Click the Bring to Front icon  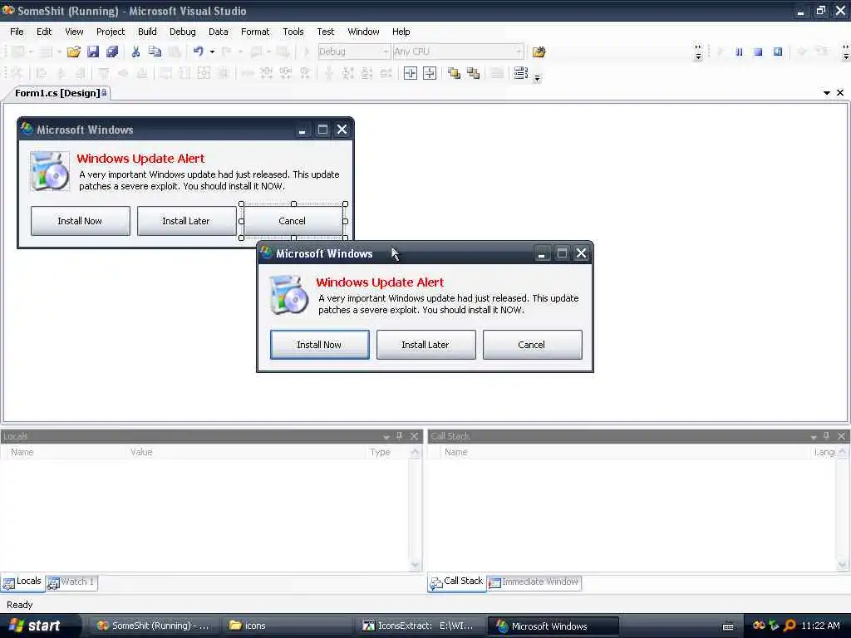click(x=454, y=73)
